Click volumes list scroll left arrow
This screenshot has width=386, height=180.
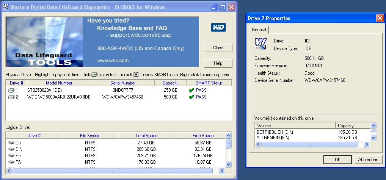tap(258, 144)
